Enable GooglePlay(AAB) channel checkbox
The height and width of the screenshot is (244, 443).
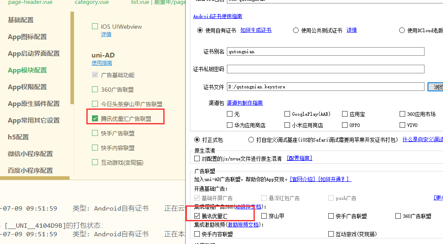(x=287, y=114)
